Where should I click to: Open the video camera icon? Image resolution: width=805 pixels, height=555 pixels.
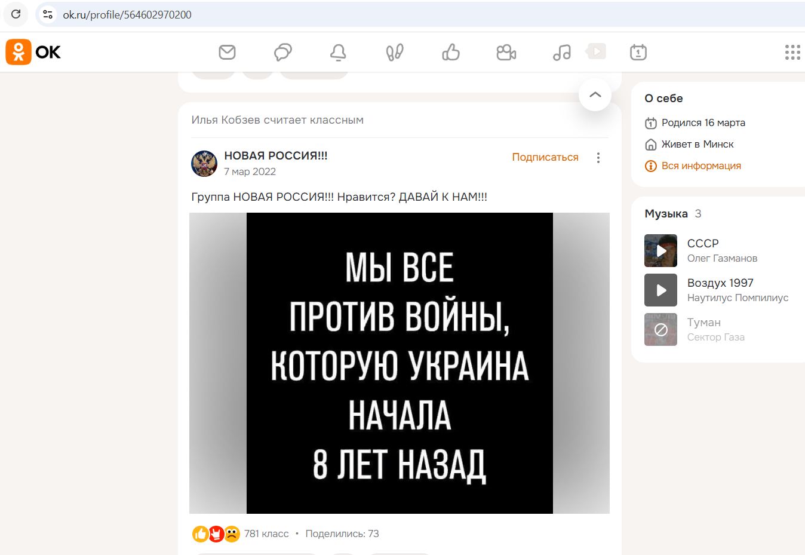click(506, 53)
